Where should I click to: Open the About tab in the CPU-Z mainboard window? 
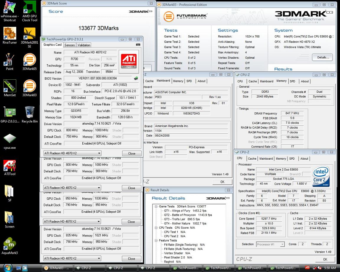tap(202, 81)
